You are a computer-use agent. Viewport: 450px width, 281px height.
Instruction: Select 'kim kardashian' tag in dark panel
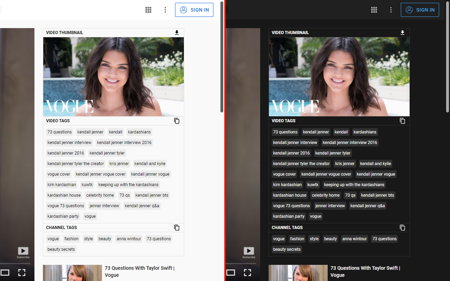(x=287, y=185)
